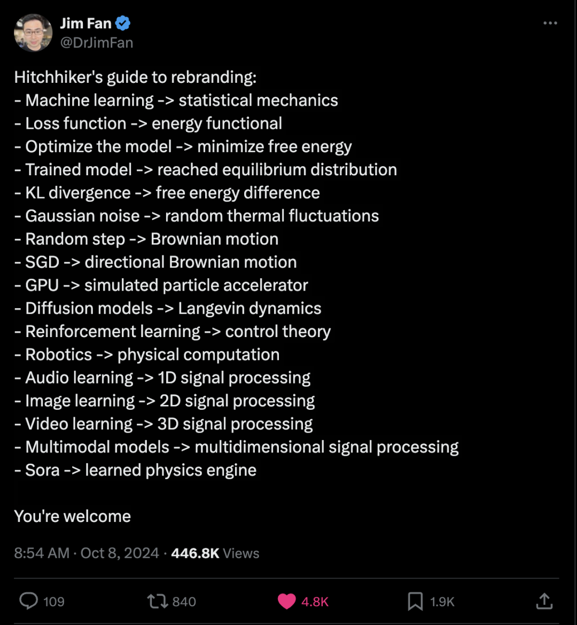Viewport: 577px width, 625px height.
Task: Click the 4.8K likes count
Action: [x=315, y=601]
